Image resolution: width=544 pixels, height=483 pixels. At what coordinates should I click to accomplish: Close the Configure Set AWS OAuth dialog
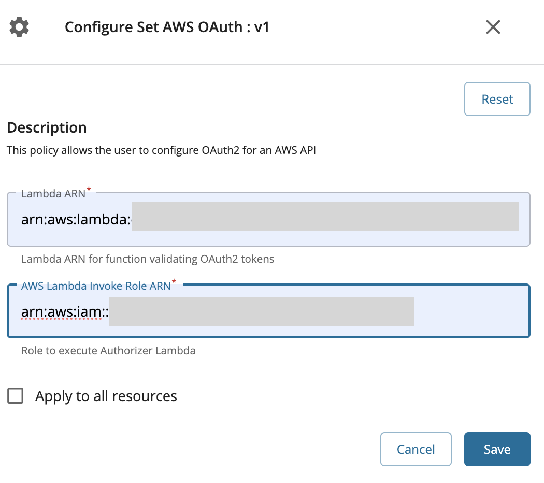(493, 27)
